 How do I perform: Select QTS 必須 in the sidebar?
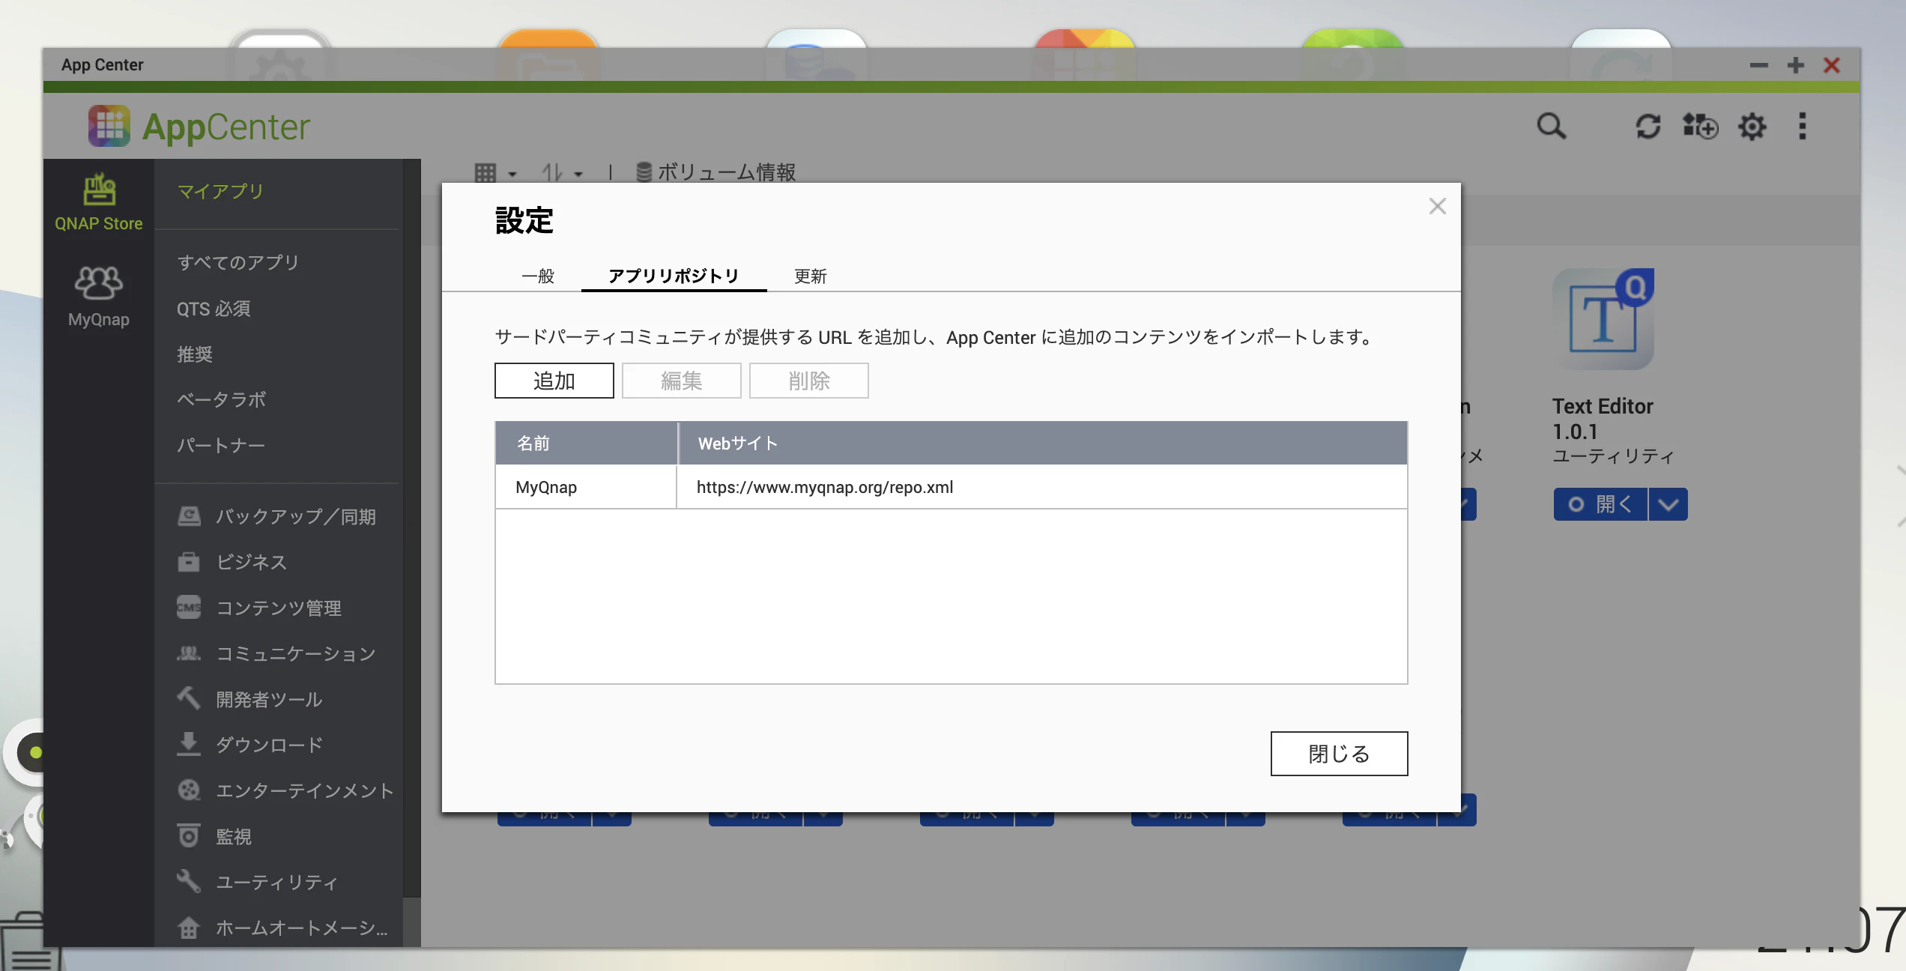click(214, 309)
